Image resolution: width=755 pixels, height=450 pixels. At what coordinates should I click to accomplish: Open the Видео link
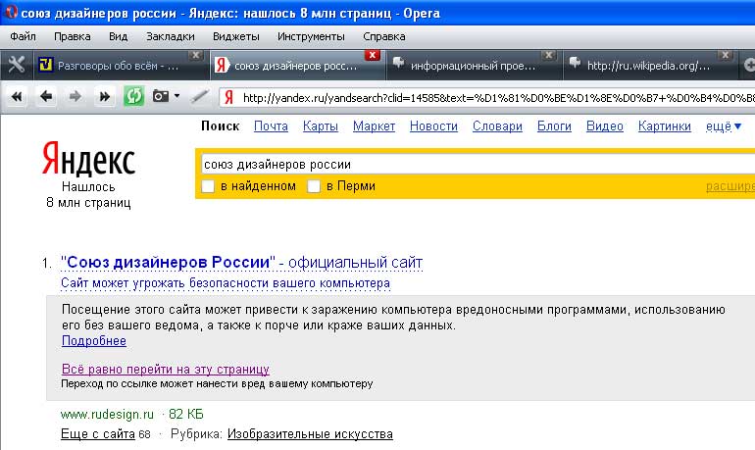tap(605, 126)
